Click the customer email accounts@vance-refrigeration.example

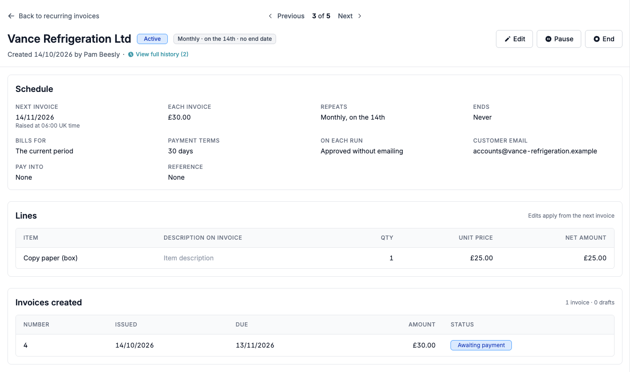pos(535,151)
